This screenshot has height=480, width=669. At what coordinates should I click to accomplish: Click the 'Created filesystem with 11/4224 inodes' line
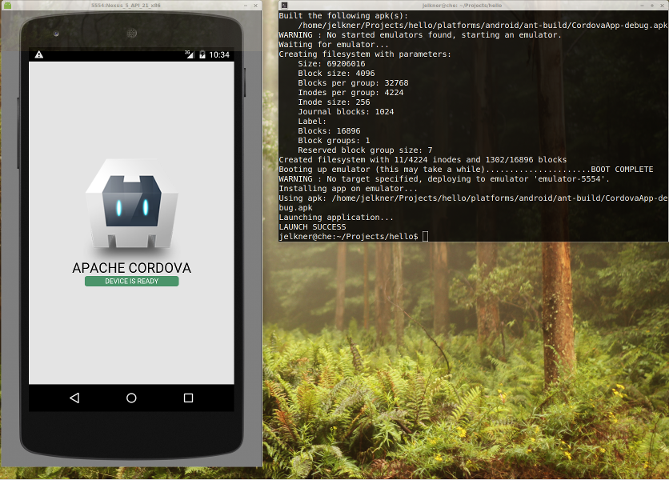tap(423, 159)
